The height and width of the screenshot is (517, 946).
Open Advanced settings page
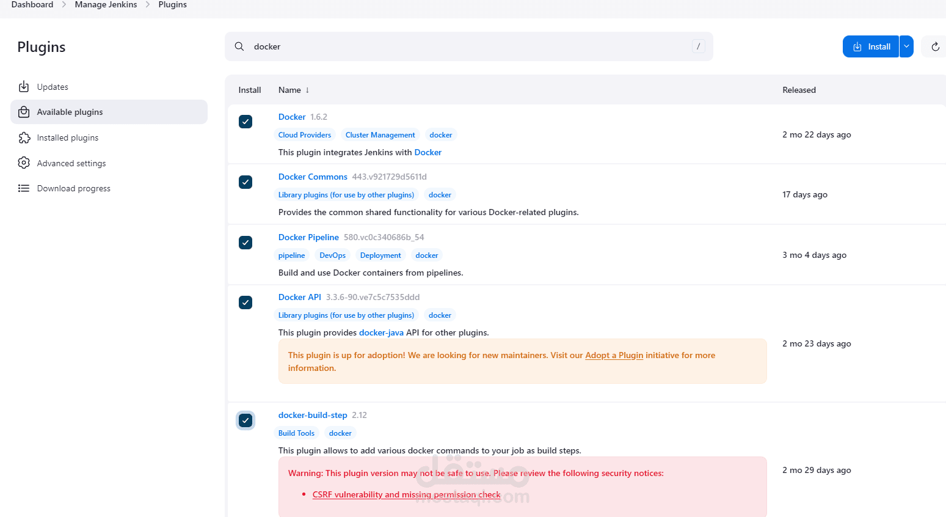click(x=109, y=163)
